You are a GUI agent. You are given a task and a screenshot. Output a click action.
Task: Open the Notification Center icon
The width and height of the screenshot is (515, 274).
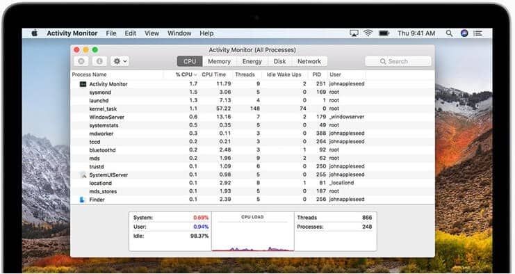(x=478, y=33)
